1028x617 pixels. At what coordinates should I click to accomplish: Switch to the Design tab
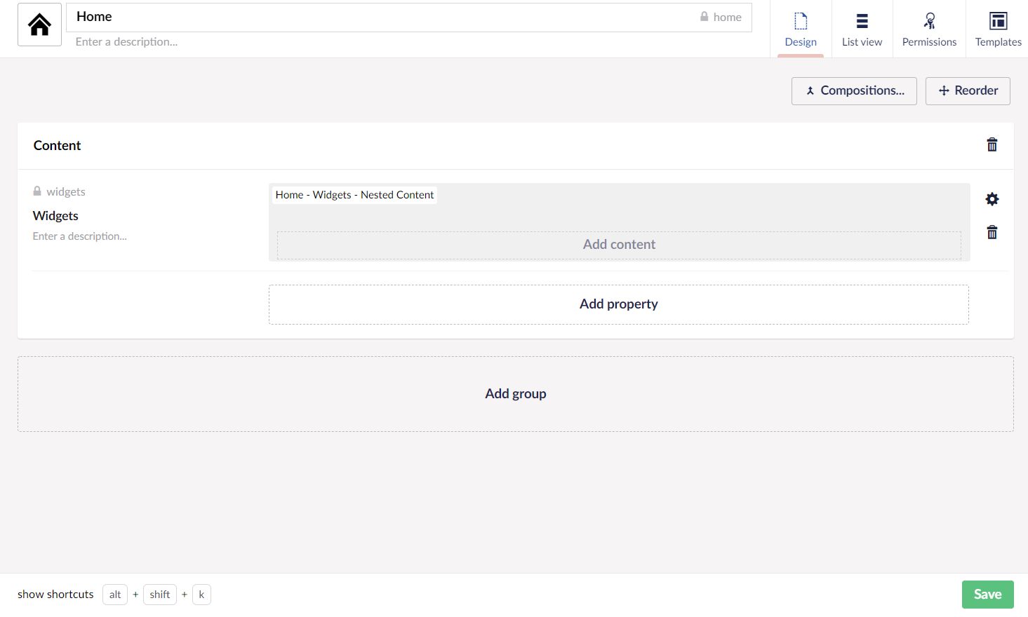(x=800, y=29)
